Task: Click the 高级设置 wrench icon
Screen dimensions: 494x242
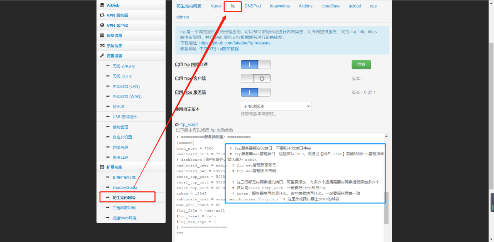Action: [102, 55]
